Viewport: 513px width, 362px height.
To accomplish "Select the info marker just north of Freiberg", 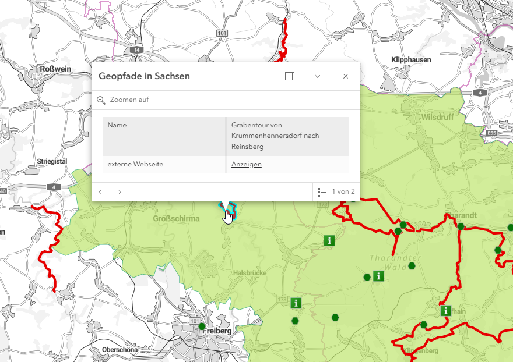I will click(296, 303).
